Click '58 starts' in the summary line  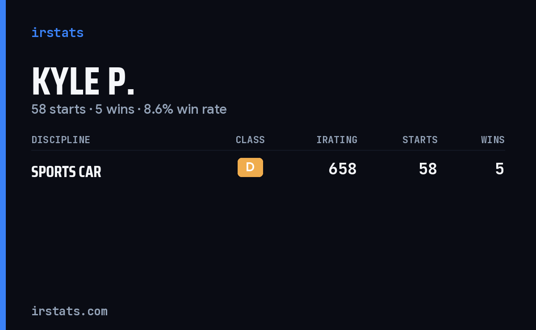[59, 109]
